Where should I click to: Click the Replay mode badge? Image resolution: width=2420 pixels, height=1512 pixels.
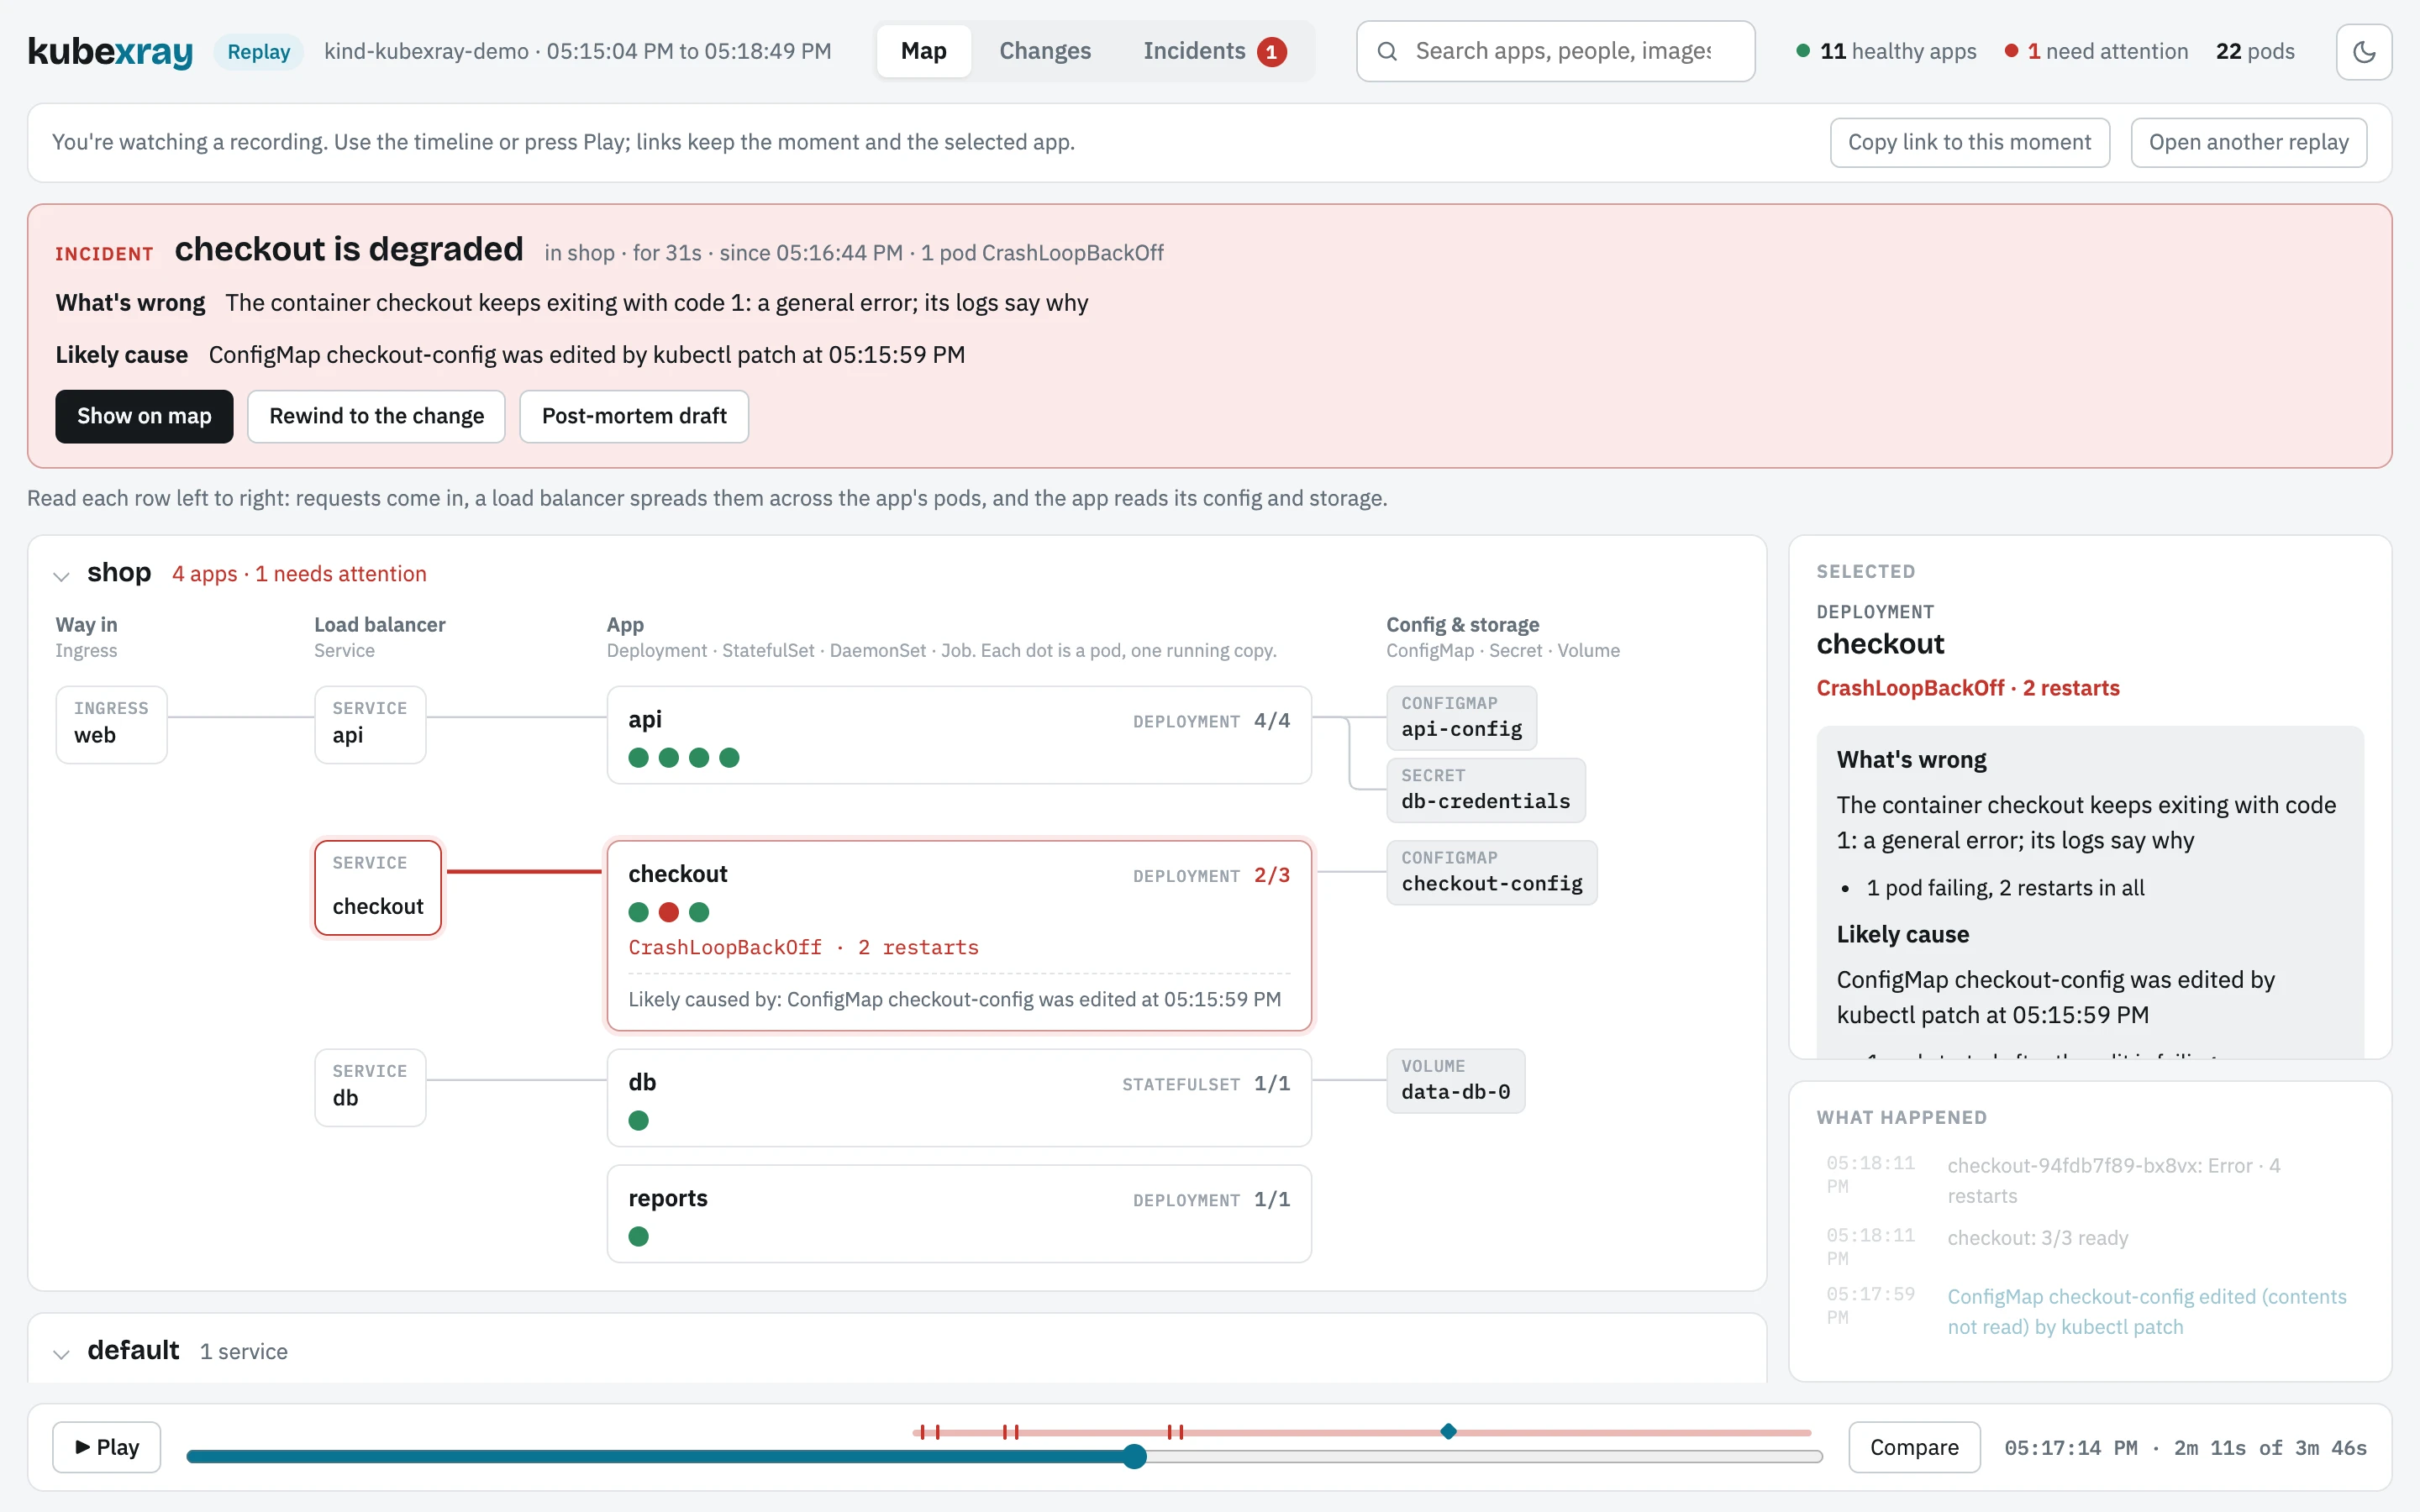(x=258, y=51)
